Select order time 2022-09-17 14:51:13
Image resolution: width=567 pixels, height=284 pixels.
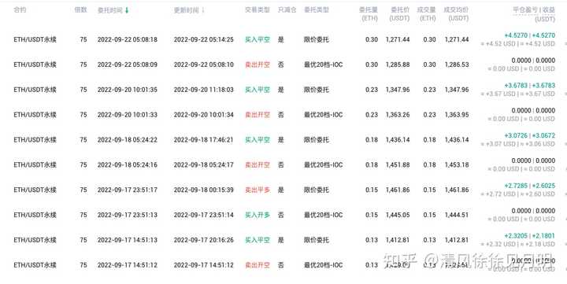[128, 240]
